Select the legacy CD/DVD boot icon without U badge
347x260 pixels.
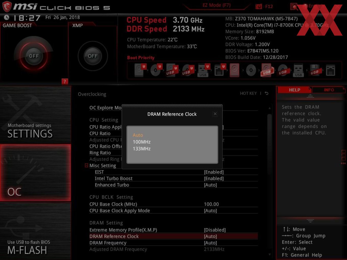click(x=251, y=70)
